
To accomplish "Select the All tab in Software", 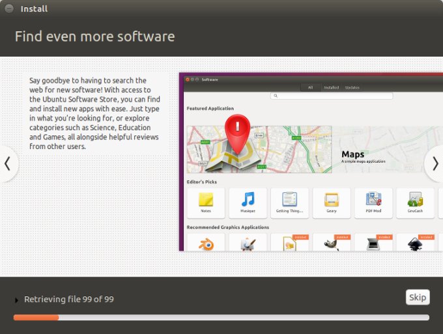I will [311, 87].
